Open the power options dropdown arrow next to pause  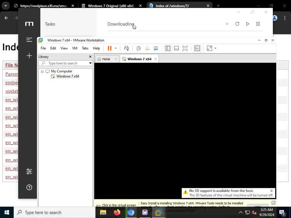[116, 48]
